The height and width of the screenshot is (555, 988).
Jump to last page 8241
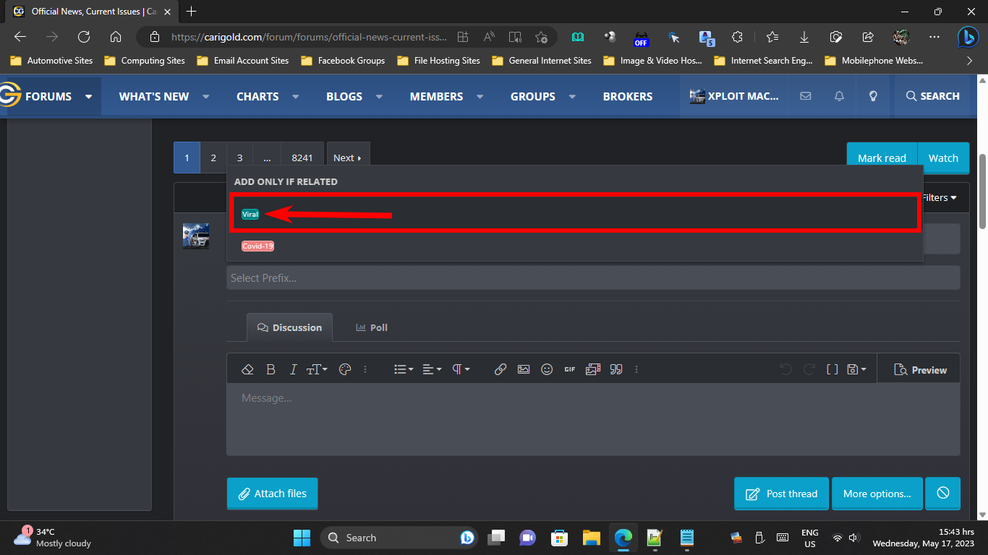coord(302,158)
